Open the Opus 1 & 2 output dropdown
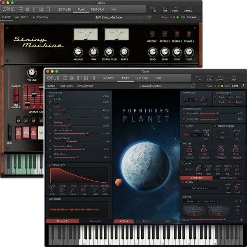Viewport: 247px width, 247px height. (x=211, y=201)
